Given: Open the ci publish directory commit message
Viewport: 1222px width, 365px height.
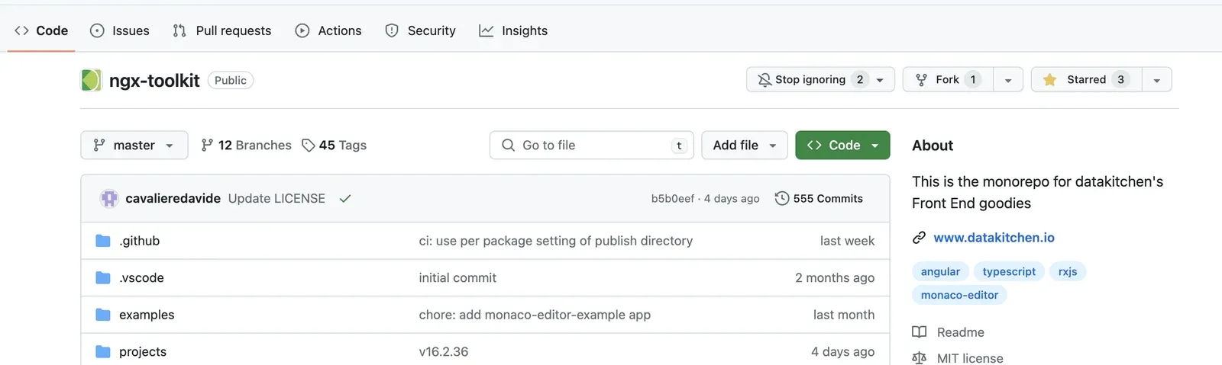Looking at the screenshot, I should 556,241.
